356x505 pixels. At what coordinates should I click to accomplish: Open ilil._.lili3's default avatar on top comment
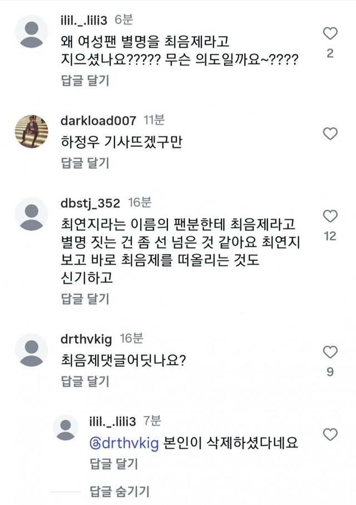point(31,31)
